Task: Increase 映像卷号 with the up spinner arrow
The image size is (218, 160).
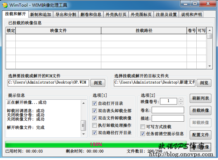Action: click(x=181, y=100)
